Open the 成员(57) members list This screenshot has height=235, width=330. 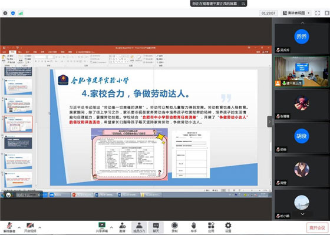coord(139,227)
